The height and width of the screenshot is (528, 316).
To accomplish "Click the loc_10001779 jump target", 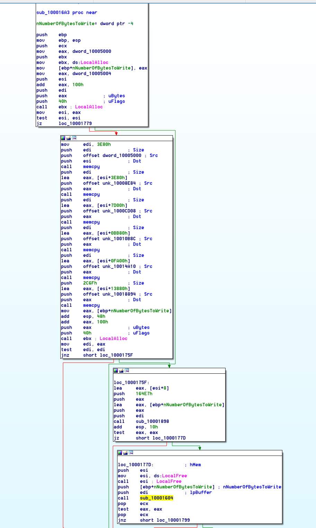I will tap(75, 123).
